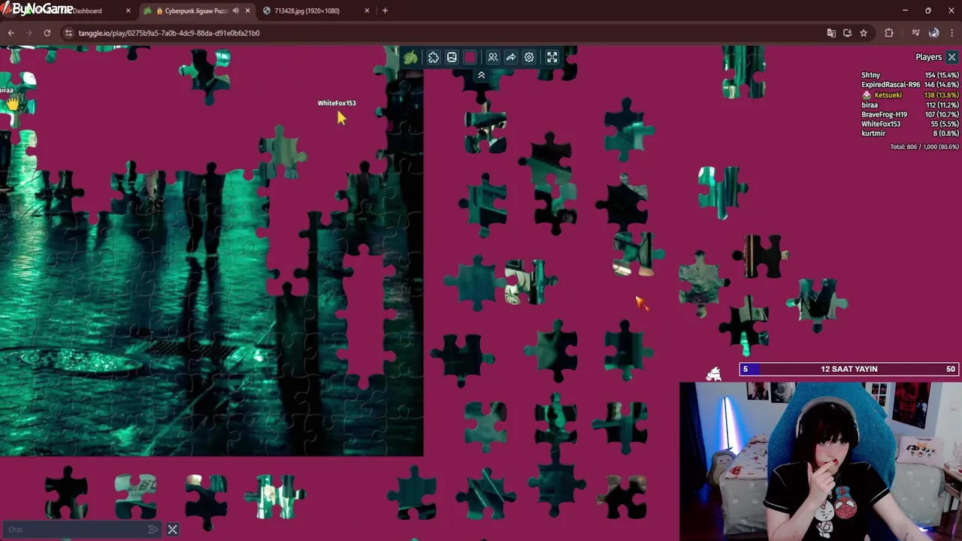Click the Total 806 / 1,000 progress text

click(924, 147)
